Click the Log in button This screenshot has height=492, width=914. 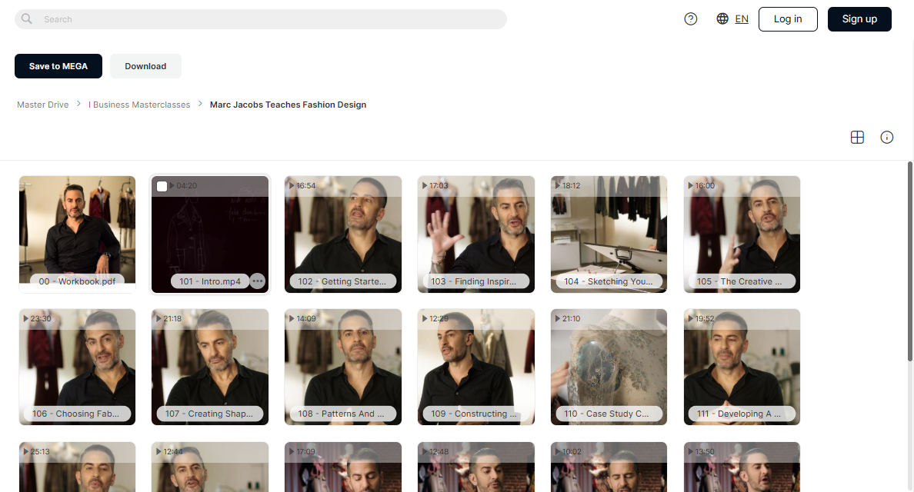[788, 19]
